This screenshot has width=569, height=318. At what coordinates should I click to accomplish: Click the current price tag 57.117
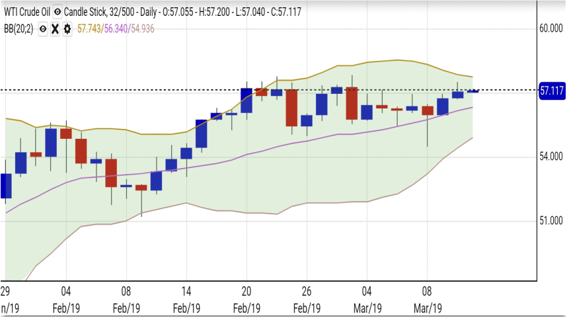pos(551,91)
